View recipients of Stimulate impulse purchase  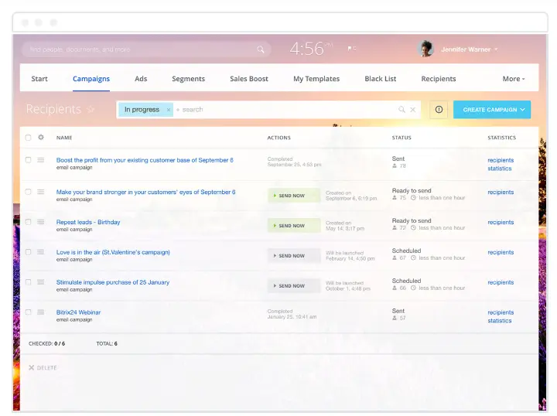click(501, 282)
